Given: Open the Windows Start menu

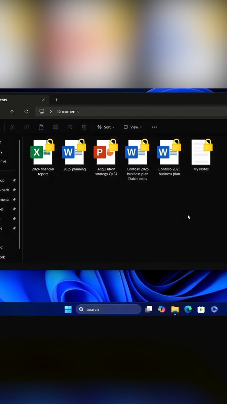Looking at the screenshot, I should (x=68, y=309).
